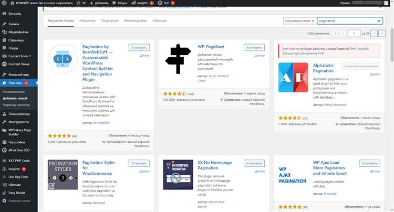Open the WordPress logo menu
The image size is (394, 212).
[4, 3]
